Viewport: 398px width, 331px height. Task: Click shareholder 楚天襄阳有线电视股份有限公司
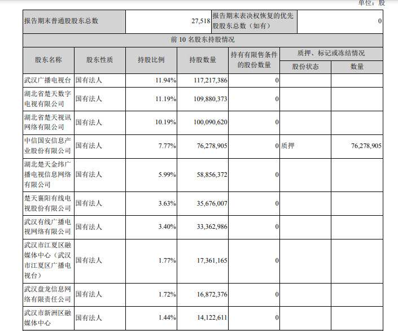(x=47, y=203)
